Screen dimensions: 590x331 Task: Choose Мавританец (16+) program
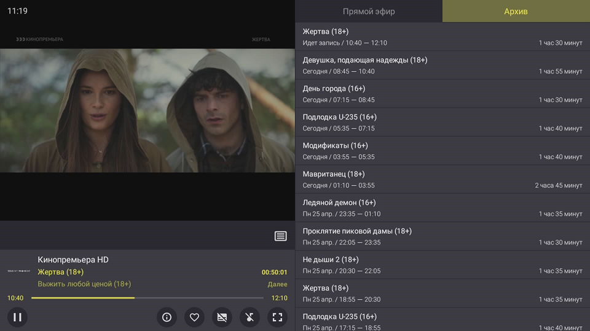pyautogui.click(x=442, y=179)
